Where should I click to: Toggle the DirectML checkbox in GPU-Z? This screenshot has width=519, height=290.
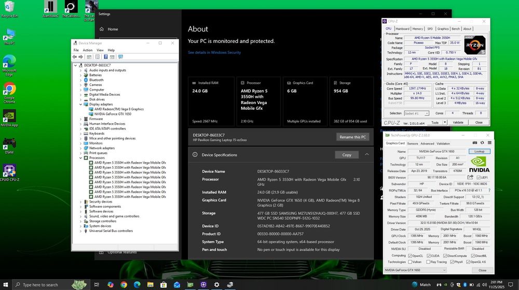[473, 256]
